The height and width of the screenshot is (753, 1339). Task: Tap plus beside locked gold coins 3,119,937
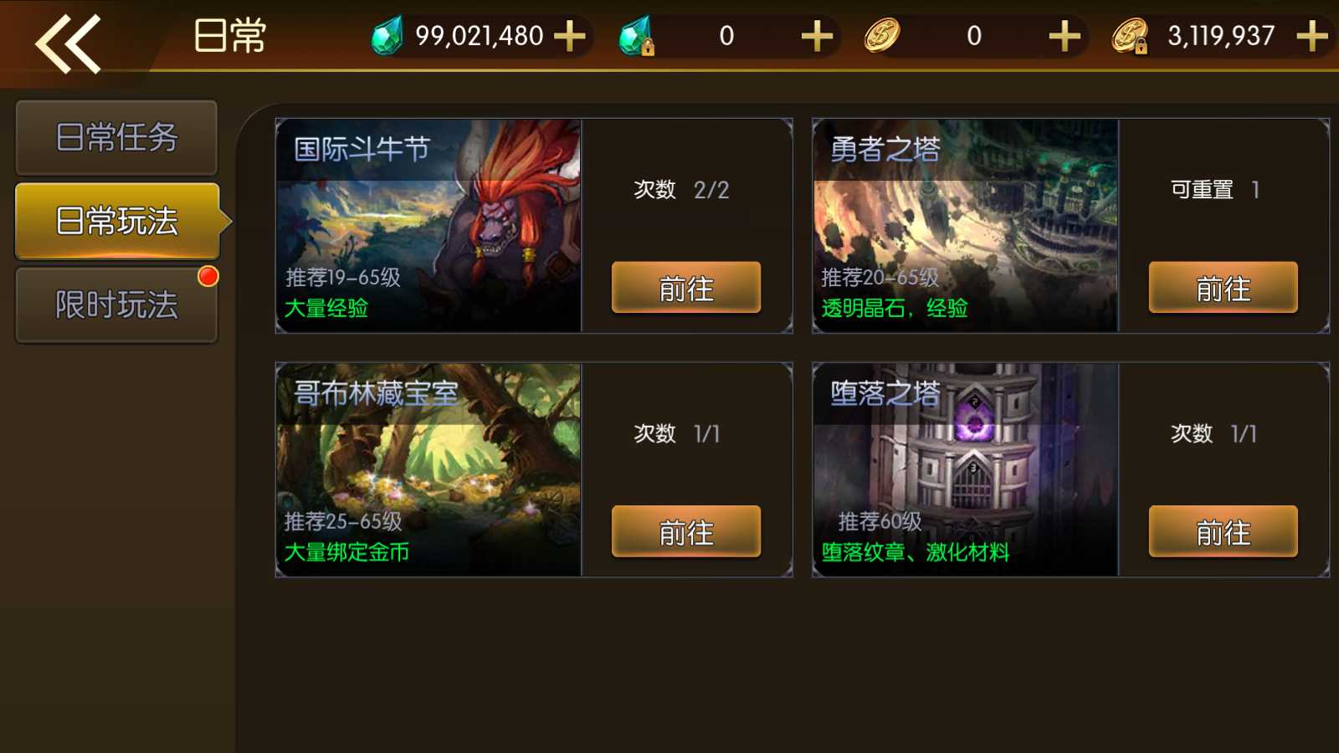pyautogui.click(x=1312, y=36)
